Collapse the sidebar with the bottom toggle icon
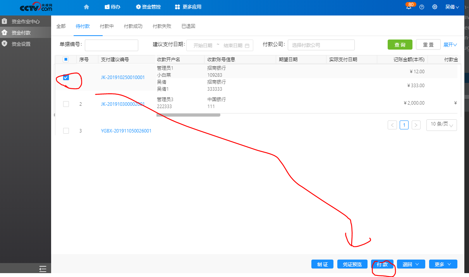469x277 pixels. (x=43, y=269)
